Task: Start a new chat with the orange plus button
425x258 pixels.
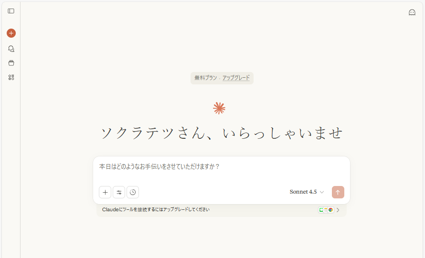Action: click(11, 33)
